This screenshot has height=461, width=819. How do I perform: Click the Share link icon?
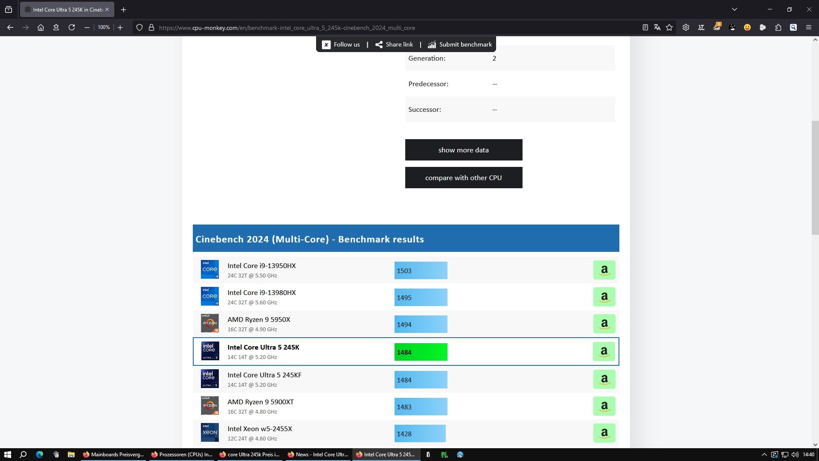(379, 44)
